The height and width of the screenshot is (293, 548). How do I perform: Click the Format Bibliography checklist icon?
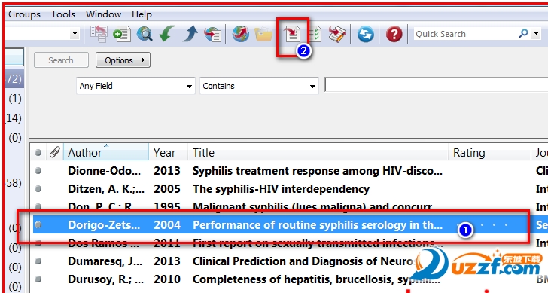315,34
